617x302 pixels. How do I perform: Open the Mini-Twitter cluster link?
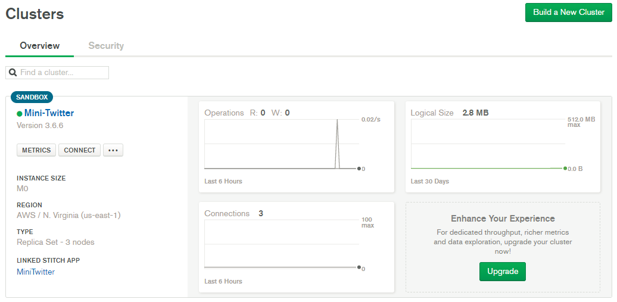[49, 113]
